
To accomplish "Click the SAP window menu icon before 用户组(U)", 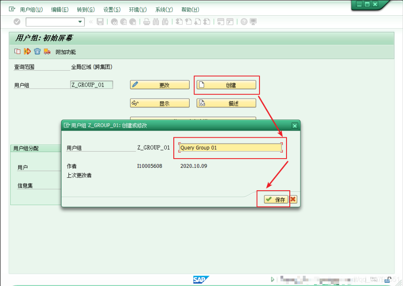I will [x=12, y=9].
